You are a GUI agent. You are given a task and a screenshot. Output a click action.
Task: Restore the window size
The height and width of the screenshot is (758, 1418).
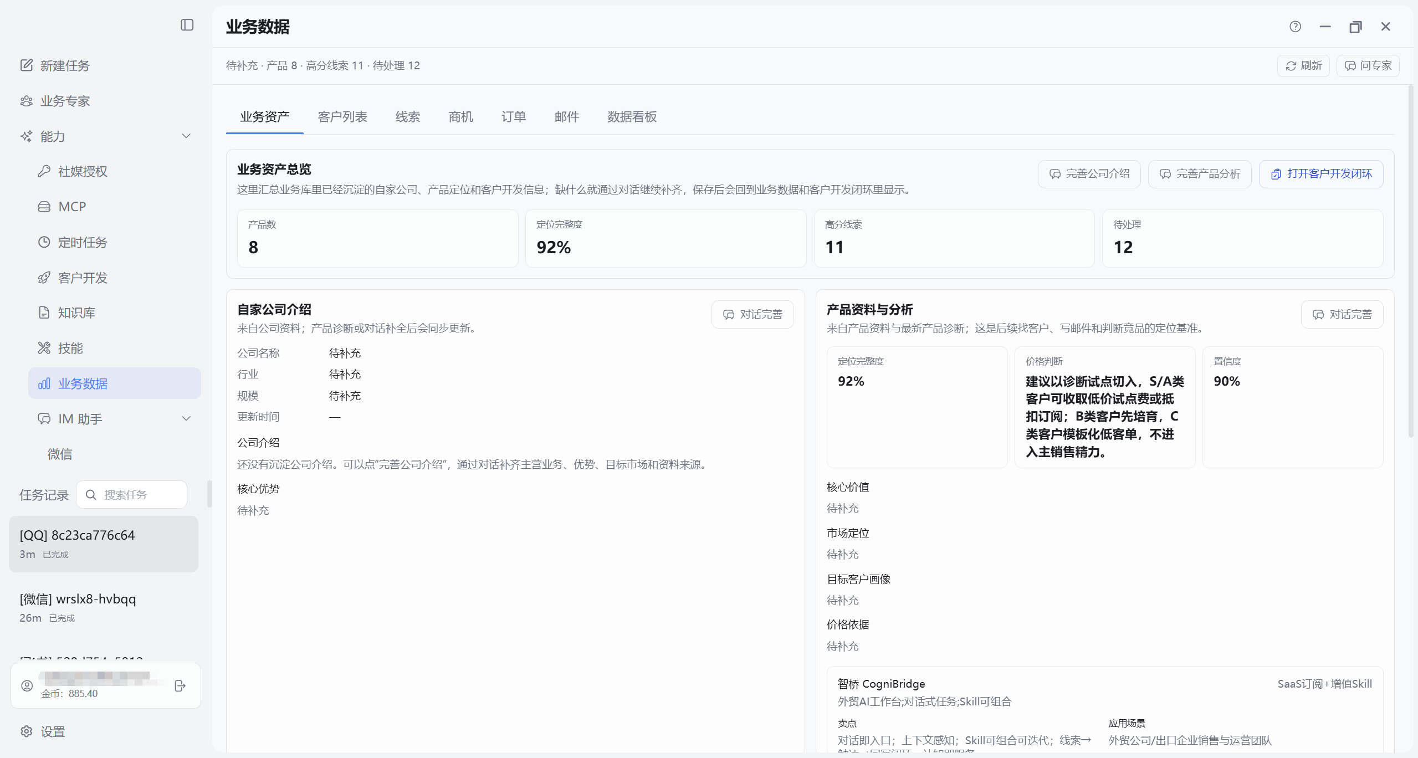coord(1355,27)
